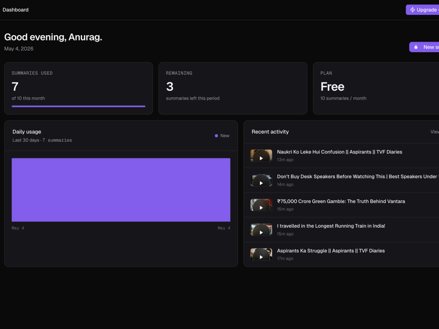Select the Summaries Used card value 7
Image resolution: width=439 pixels, height=329 pixels.
(x=15, y=87)
